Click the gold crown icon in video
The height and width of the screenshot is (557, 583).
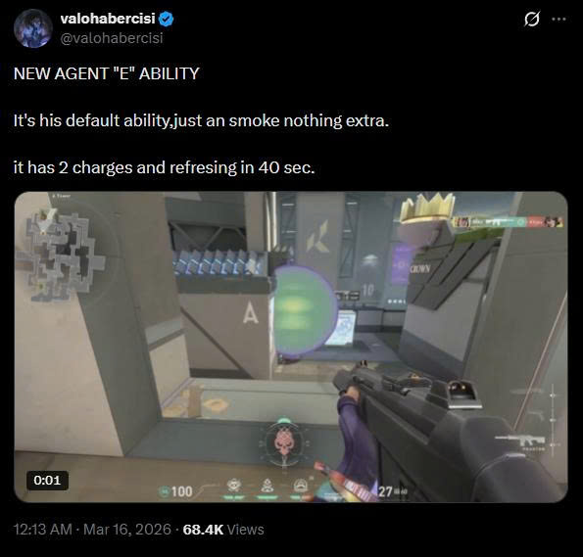427,209
